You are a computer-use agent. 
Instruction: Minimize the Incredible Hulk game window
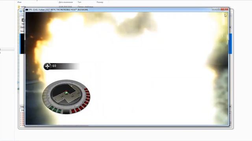214,9
